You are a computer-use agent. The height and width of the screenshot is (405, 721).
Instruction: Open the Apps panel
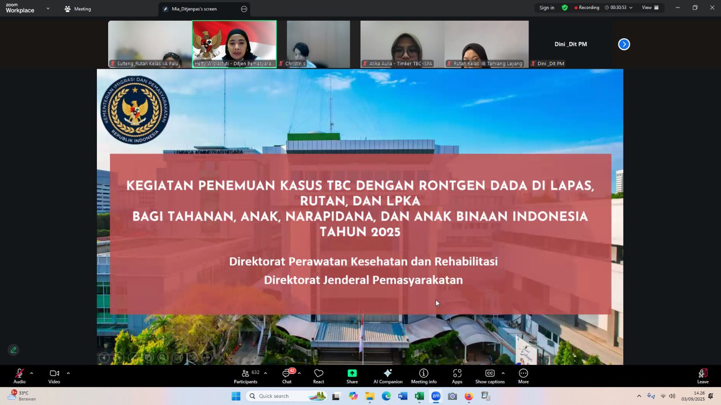pyautogui.click(x=457, y=376)
